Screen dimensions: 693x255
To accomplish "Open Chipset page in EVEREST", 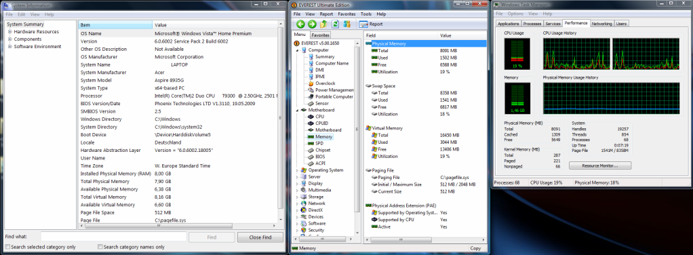I will click(x=323, y=150).
